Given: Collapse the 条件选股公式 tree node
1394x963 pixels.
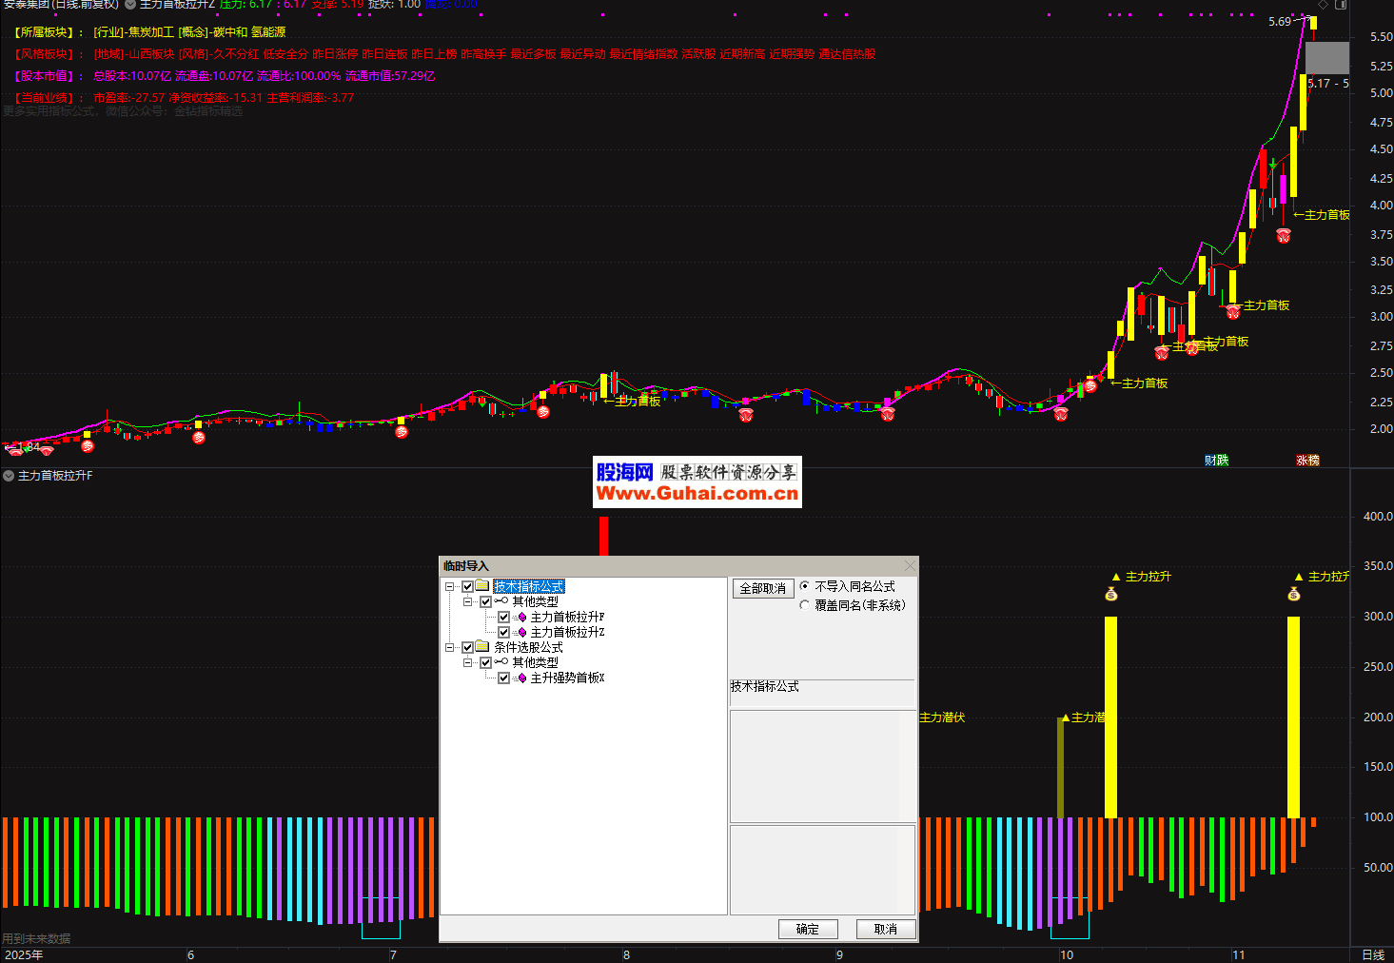Looking at the screenshot, I should coord(450,648).
